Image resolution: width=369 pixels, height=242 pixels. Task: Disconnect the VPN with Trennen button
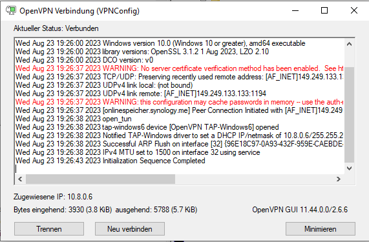pyautogui.click(x=49, y=229)
